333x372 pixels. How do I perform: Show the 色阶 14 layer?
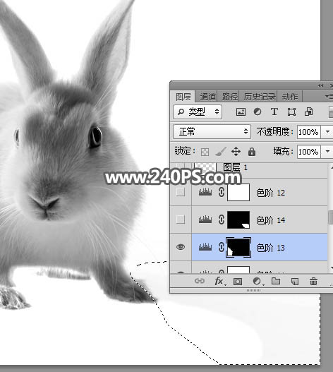pos(181,220)
